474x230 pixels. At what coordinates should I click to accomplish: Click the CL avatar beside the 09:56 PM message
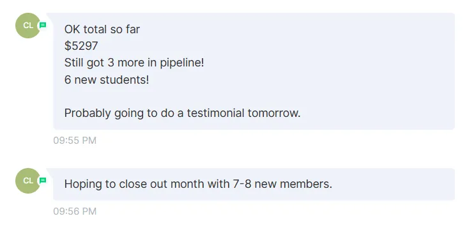coord(28,180)
